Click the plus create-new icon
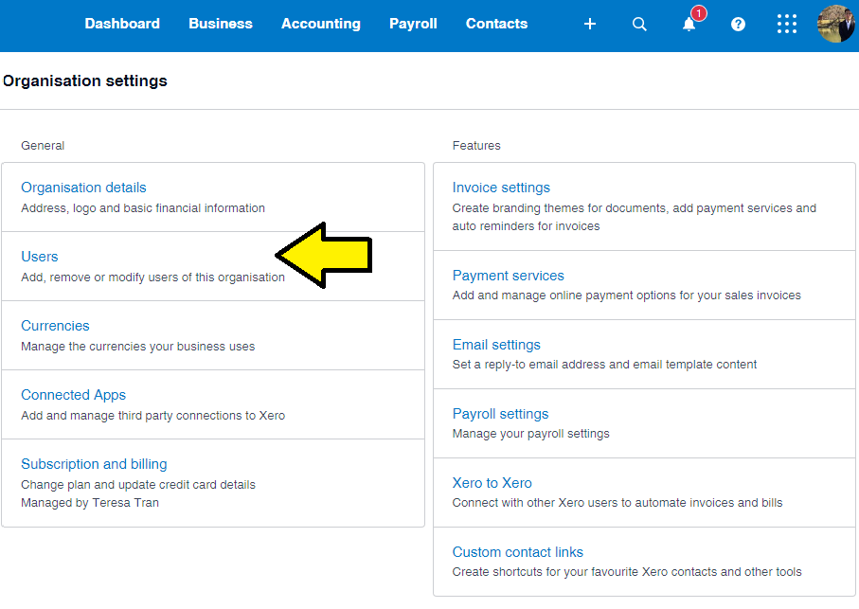This screenshot has width=859, height=609. click(589, 24)
